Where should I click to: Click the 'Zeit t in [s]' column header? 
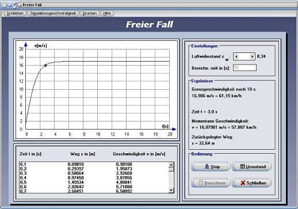[x=30, y=154]
